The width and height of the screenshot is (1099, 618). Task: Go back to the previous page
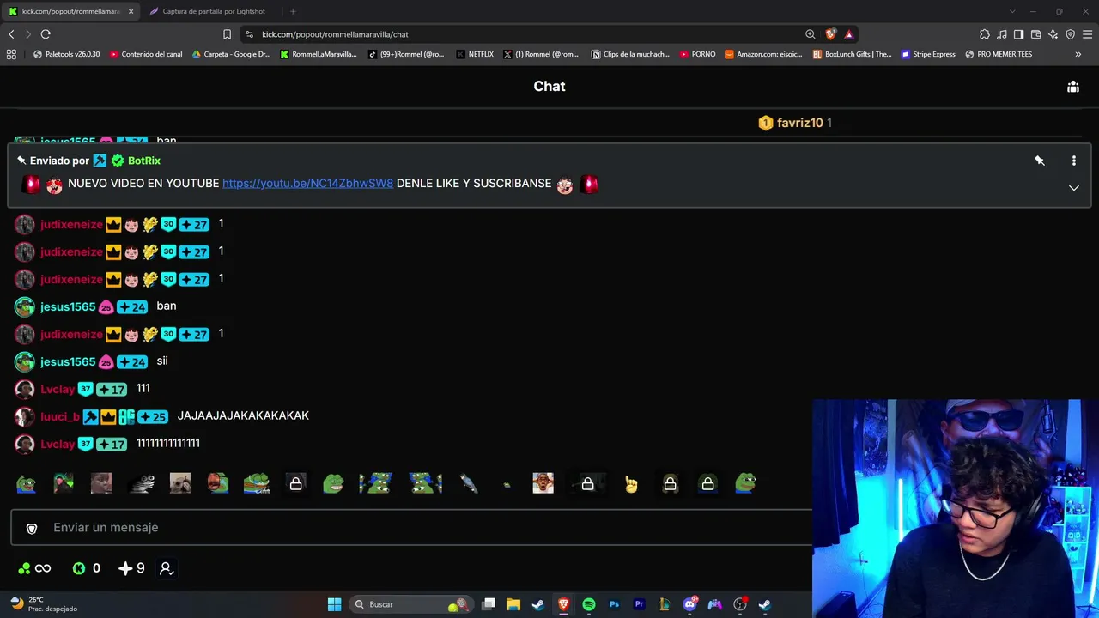point(11,34)
